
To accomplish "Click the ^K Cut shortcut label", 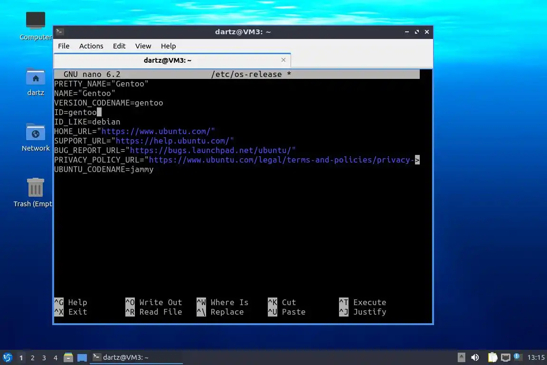I will [x=282, y=302].
